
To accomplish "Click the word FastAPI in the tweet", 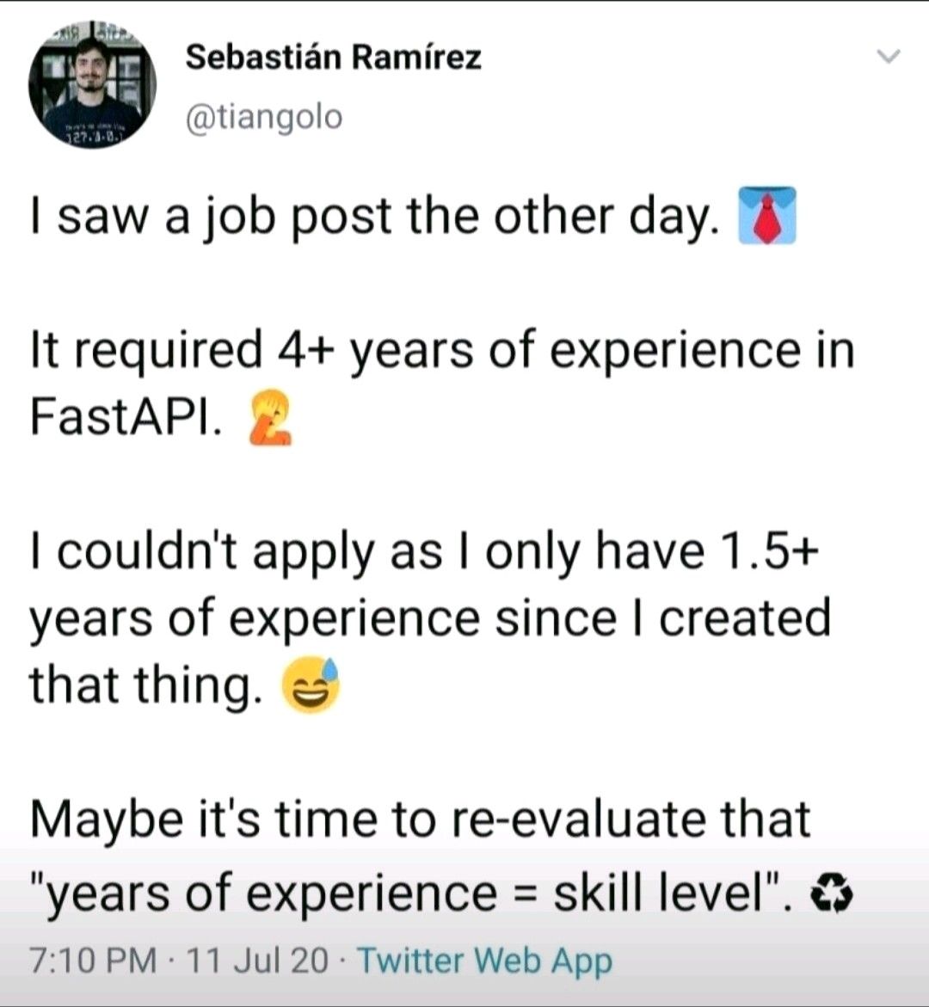I will 126,416.
